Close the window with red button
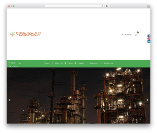Viewport: 157px width, 133px height. (9, 6)
